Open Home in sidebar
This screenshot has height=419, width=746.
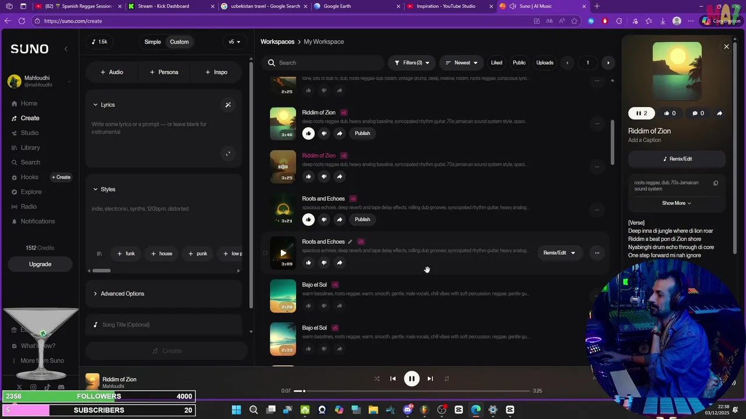[29, 104]
